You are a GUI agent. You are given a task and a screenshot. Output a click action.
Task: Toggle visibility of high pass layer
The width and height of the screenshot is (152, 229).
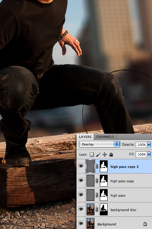click(x=81, y=195)
